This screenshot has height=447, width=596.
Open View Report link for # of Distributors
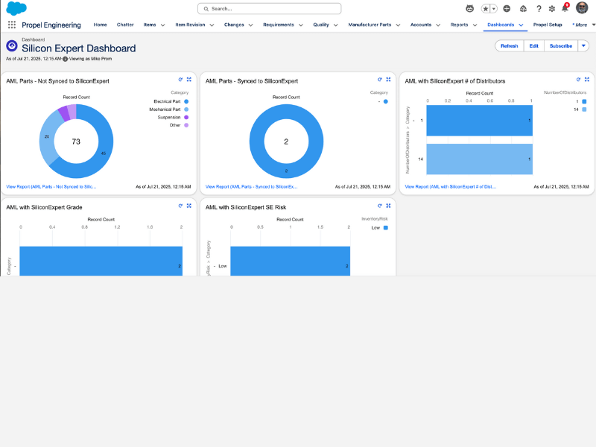click(451, 187)
